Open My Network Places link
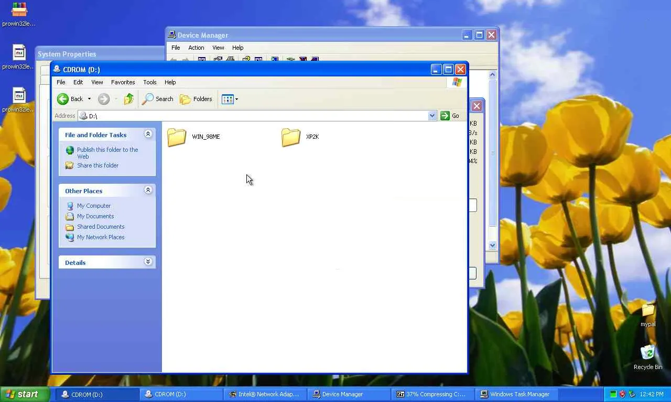 [x=101, y=237]
